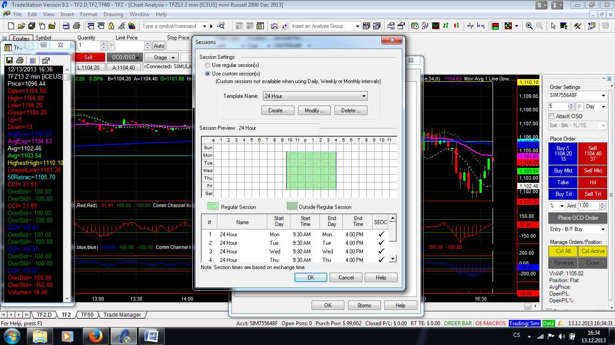Viewport: 615px width, 345px height.
Task: Open the OCO/OSO dropdown button
Action: click(125, 57)
